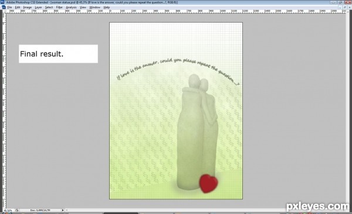Click the Photoshop app icon in title bar

2,2
